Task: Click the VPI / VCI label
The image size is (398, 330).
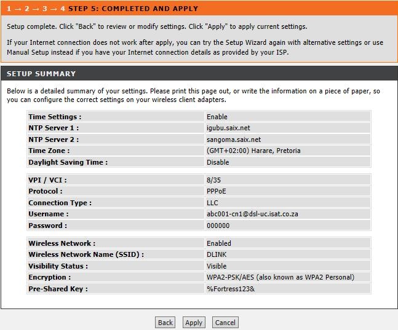Action: pyautogui.click(x=47, y=180)
